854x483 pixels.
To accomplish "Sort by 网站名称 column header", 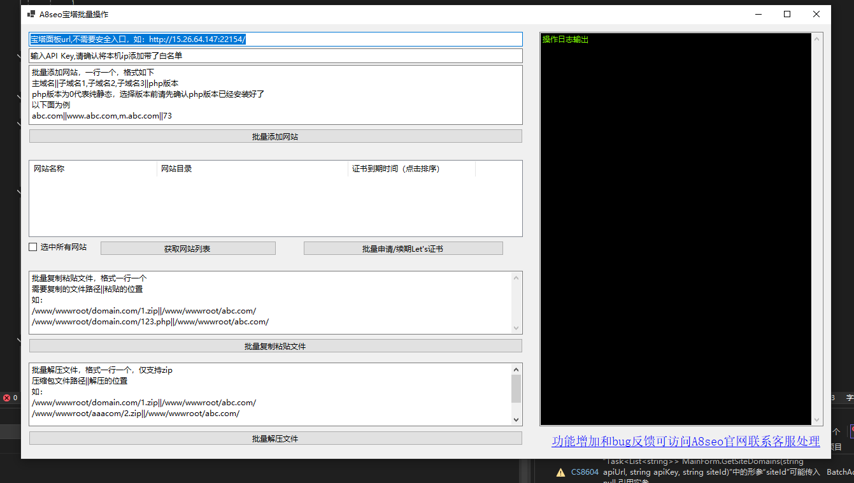I will 93,169.
